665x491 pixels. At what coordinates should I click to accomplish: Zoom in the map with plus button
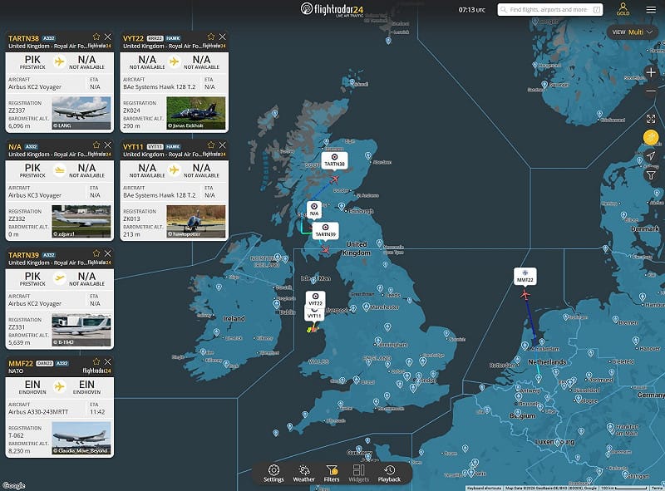[x=651, y=72]
